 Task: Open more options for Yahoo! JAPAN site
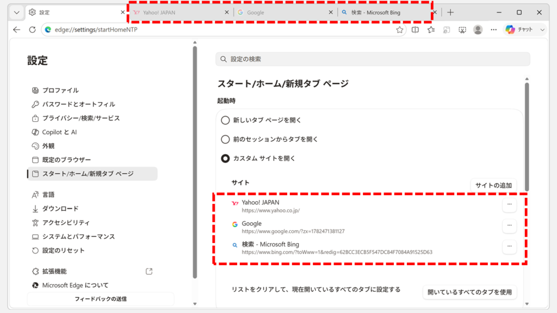click(x=509, y=204)
